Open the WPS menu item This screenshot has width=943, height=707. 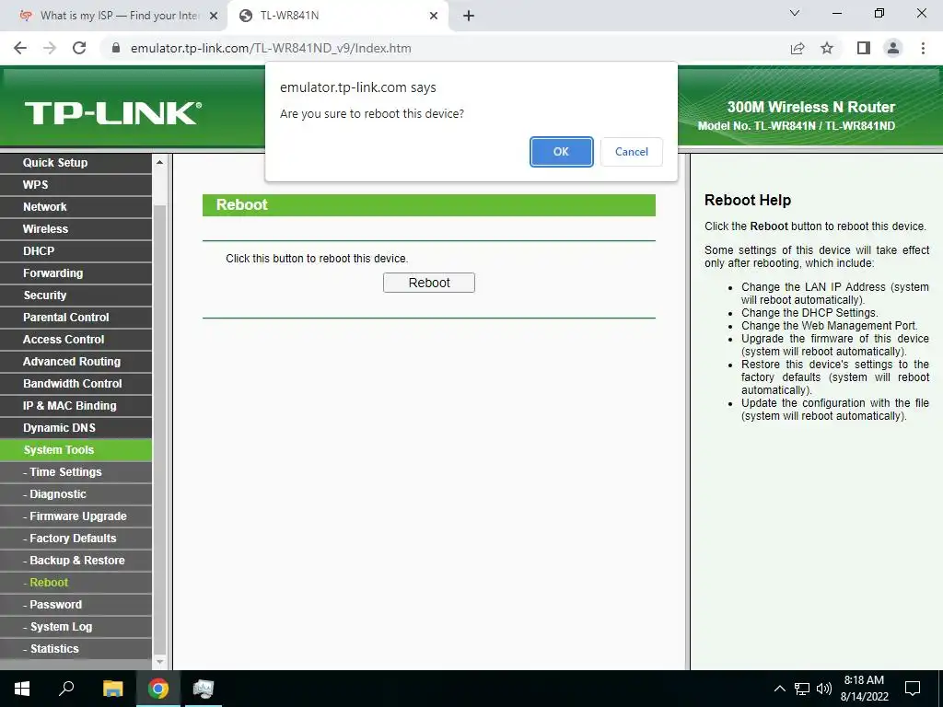pos(76,185)
